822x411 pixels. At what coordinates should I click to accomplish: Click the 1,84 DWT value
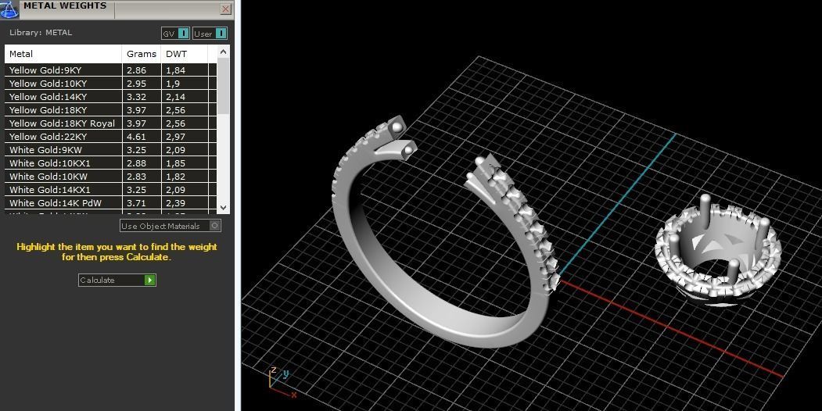pyautogui.click(x=176, y=70)
